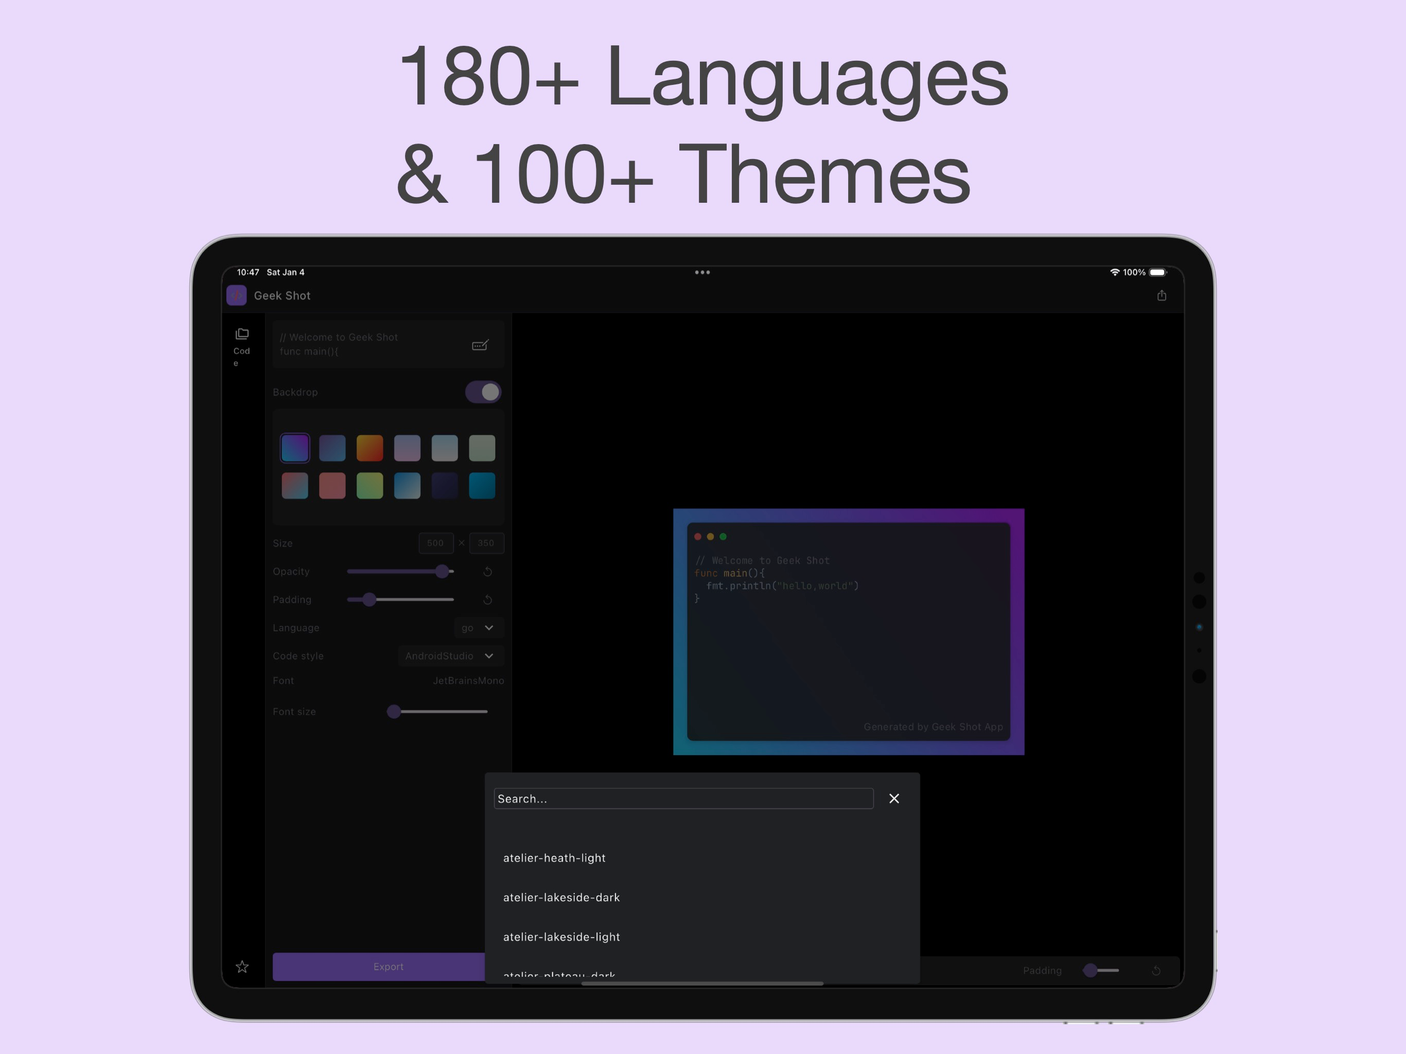Reset the Opacity slider value
The image size is (1406, 1054).
pos(487,571)
